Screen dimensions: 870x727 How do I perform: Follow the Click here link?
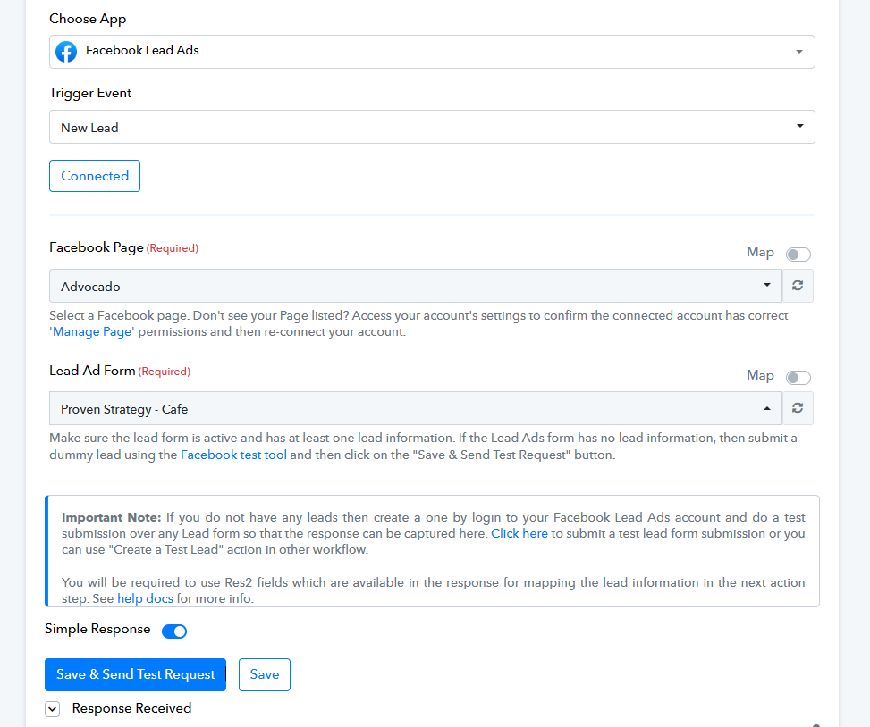point(519,533)
